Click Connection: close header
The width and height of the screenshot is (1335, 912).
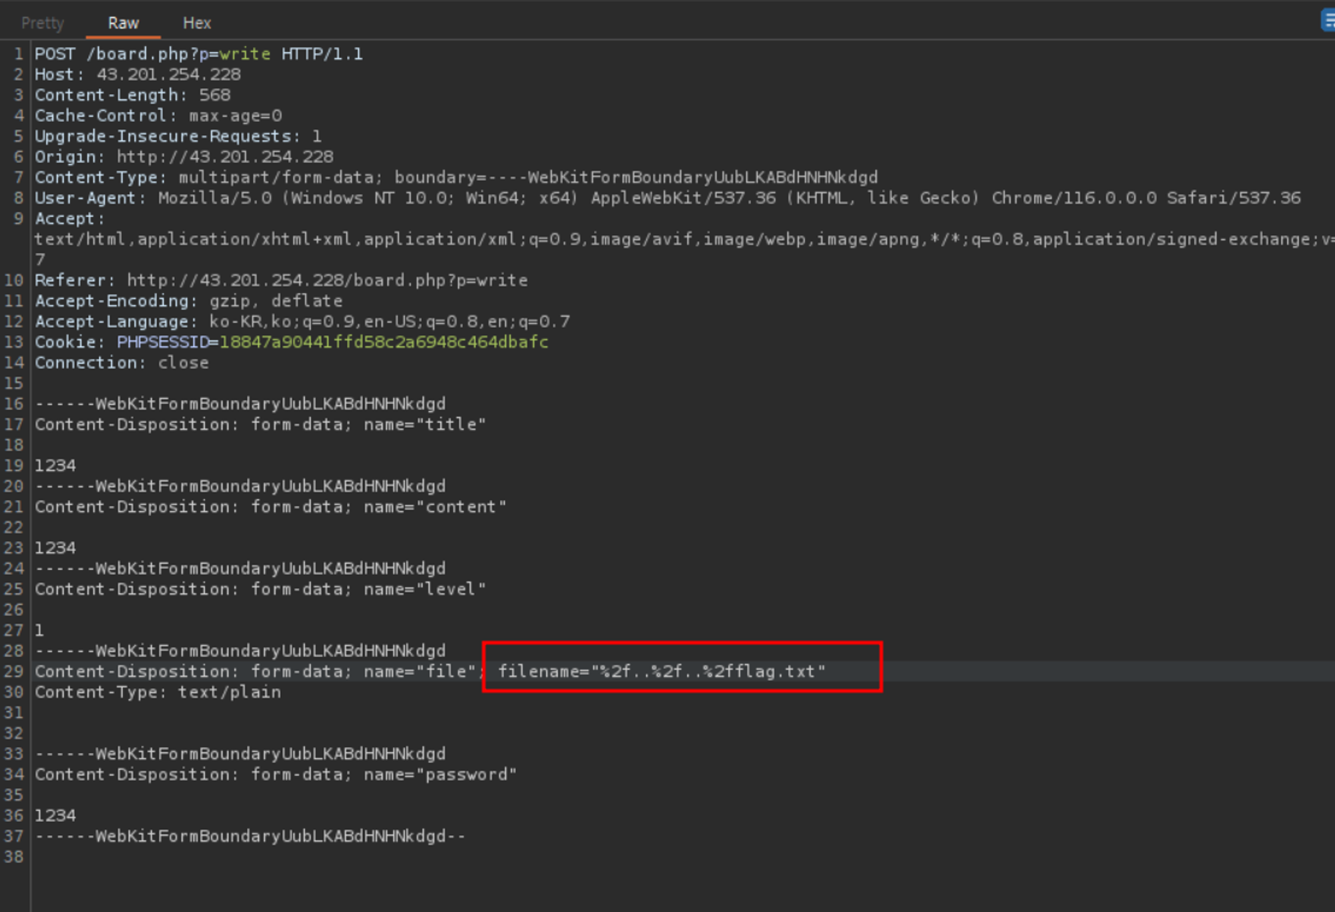point(121,363)
